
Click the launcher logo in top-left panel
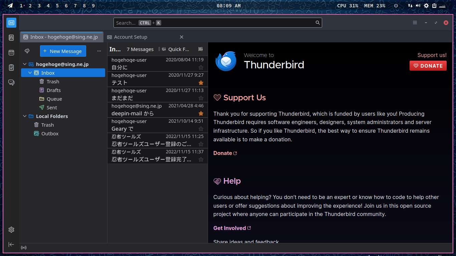tap(11, 6)
